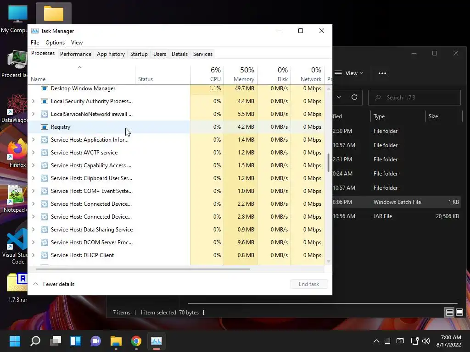This screenshot has height=352, width=470.
Task: Open Task View on the taskbar
Action: 56,341
